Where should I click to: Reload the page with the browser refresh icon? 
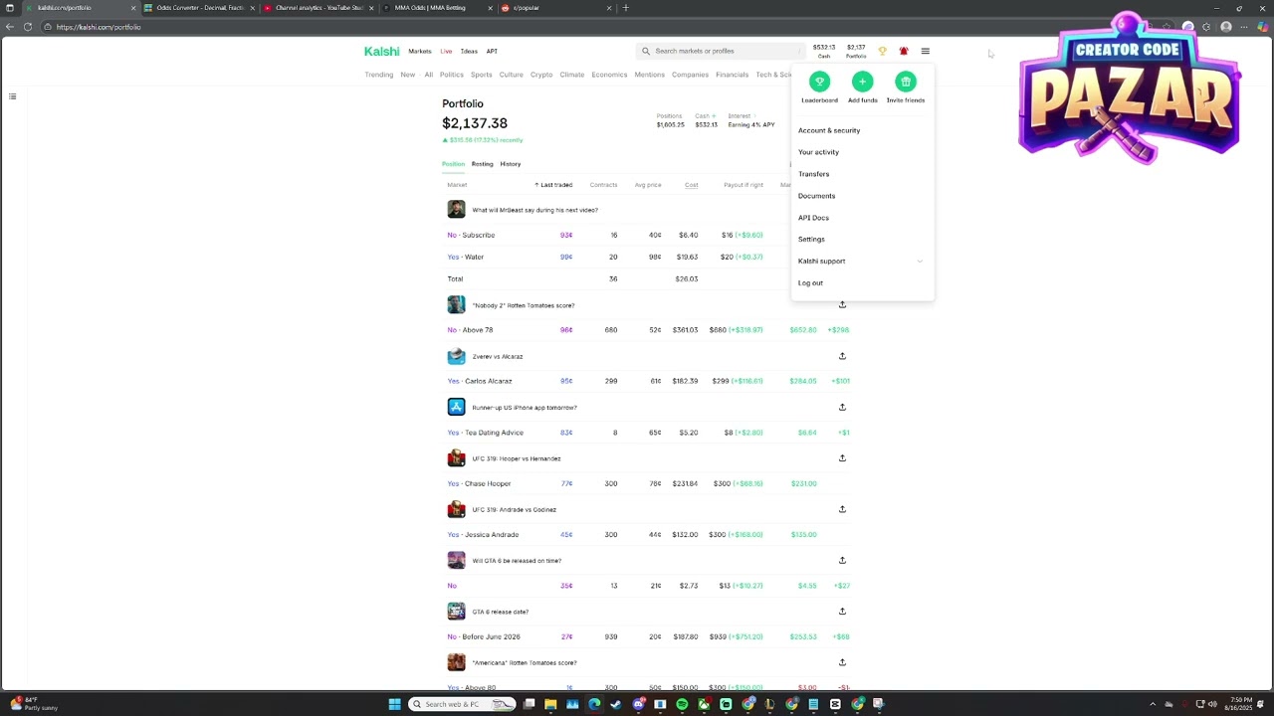[x=28, y=27]
